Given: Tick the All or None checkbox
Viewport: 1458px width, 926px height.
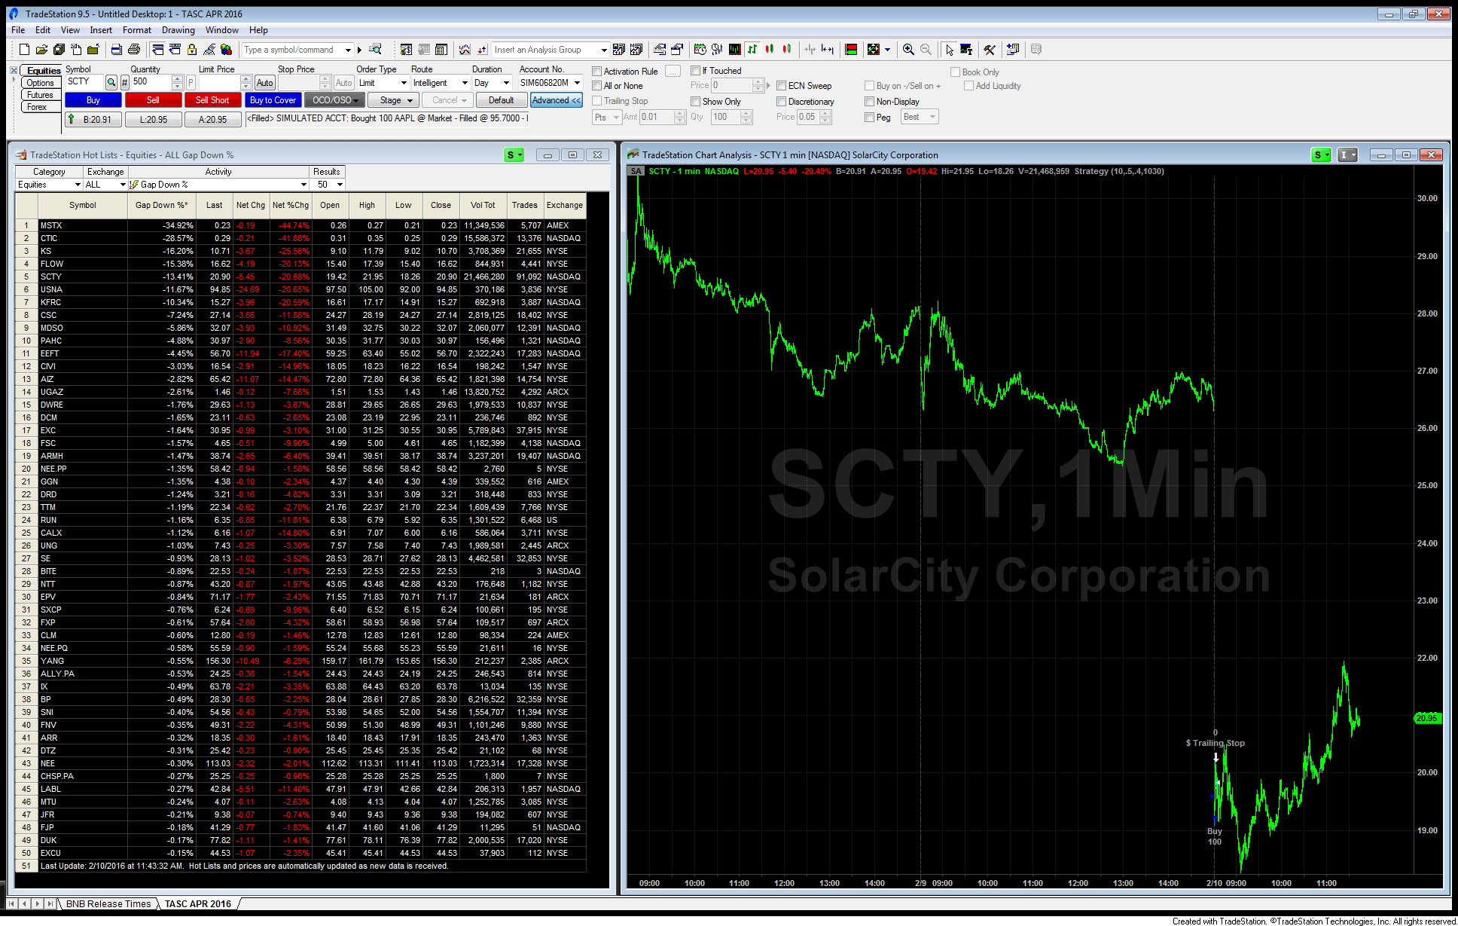Looking at the screenshot, I should (x=597, y=86).
